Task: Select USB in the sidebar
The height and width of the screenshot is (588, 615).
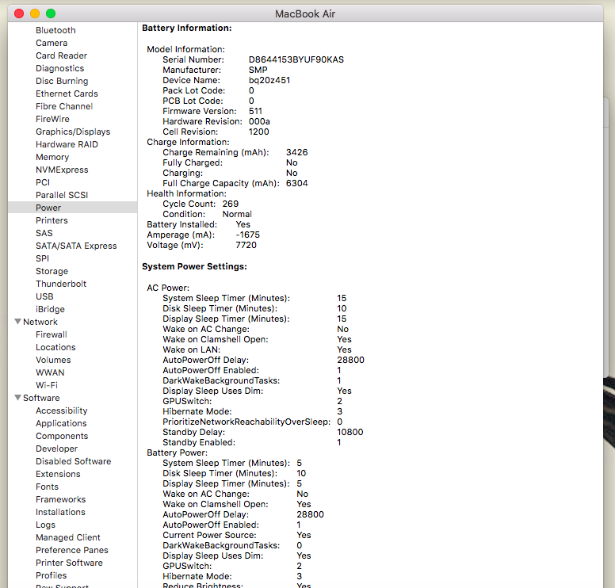Action: 44,296
